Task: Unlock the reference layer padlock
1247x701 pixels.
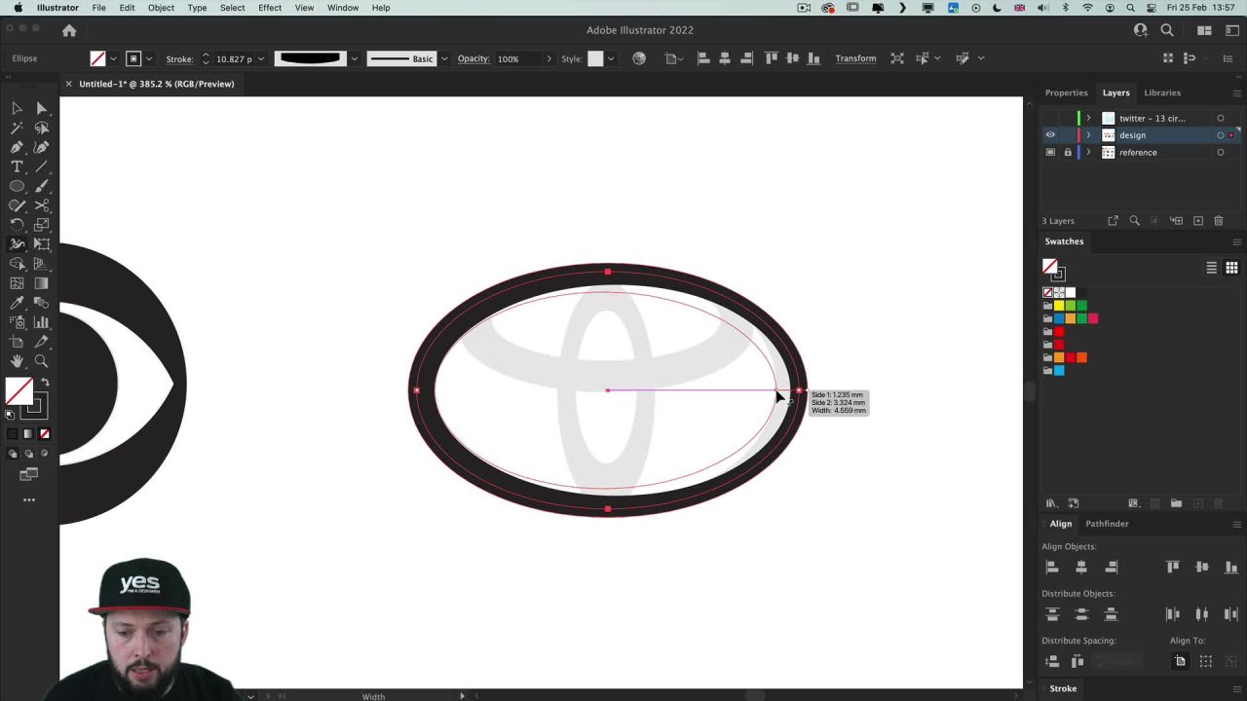Action: point(1068,153)
